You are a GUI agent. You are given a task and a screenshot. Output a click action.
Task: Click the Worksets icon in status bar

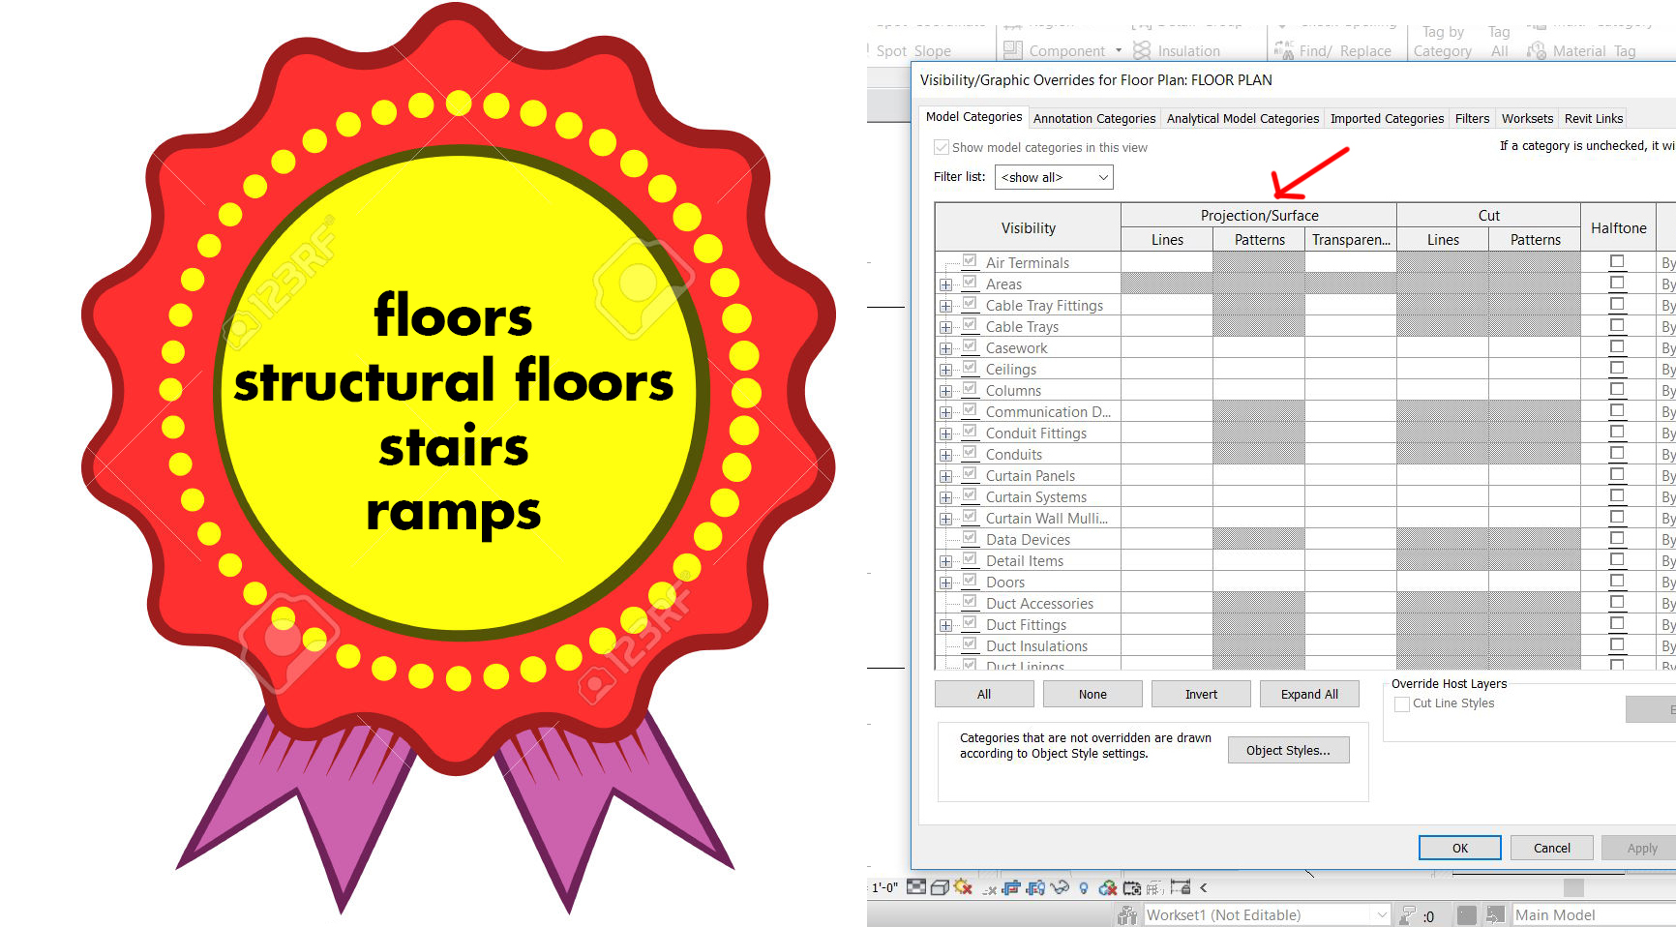[1127, 915]
